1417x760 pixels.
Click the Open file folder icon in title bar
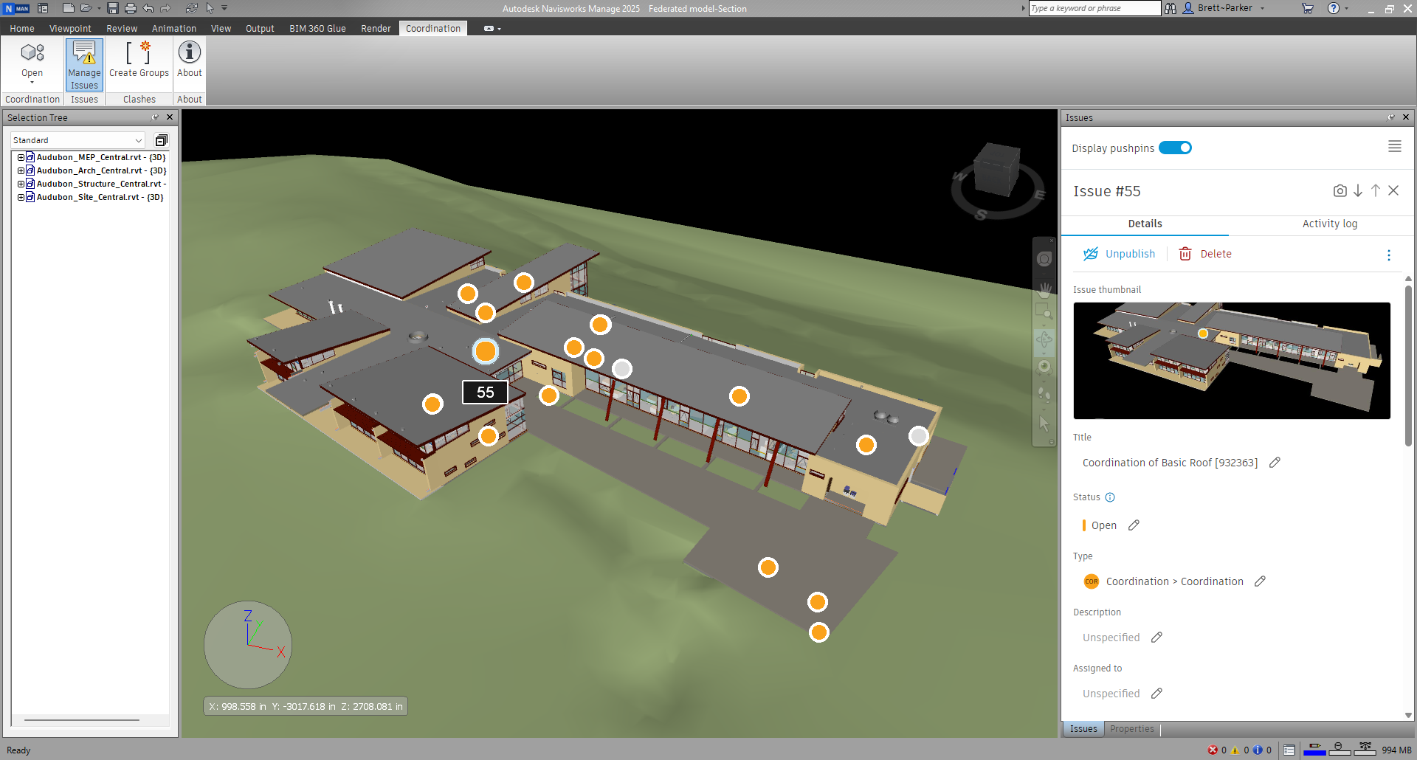click(x=86, y=8)
